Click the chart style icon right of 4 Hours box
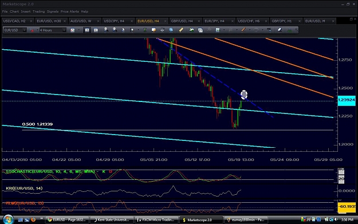The image size is (358, 224). pyautogui.click(x=72, y=30)
